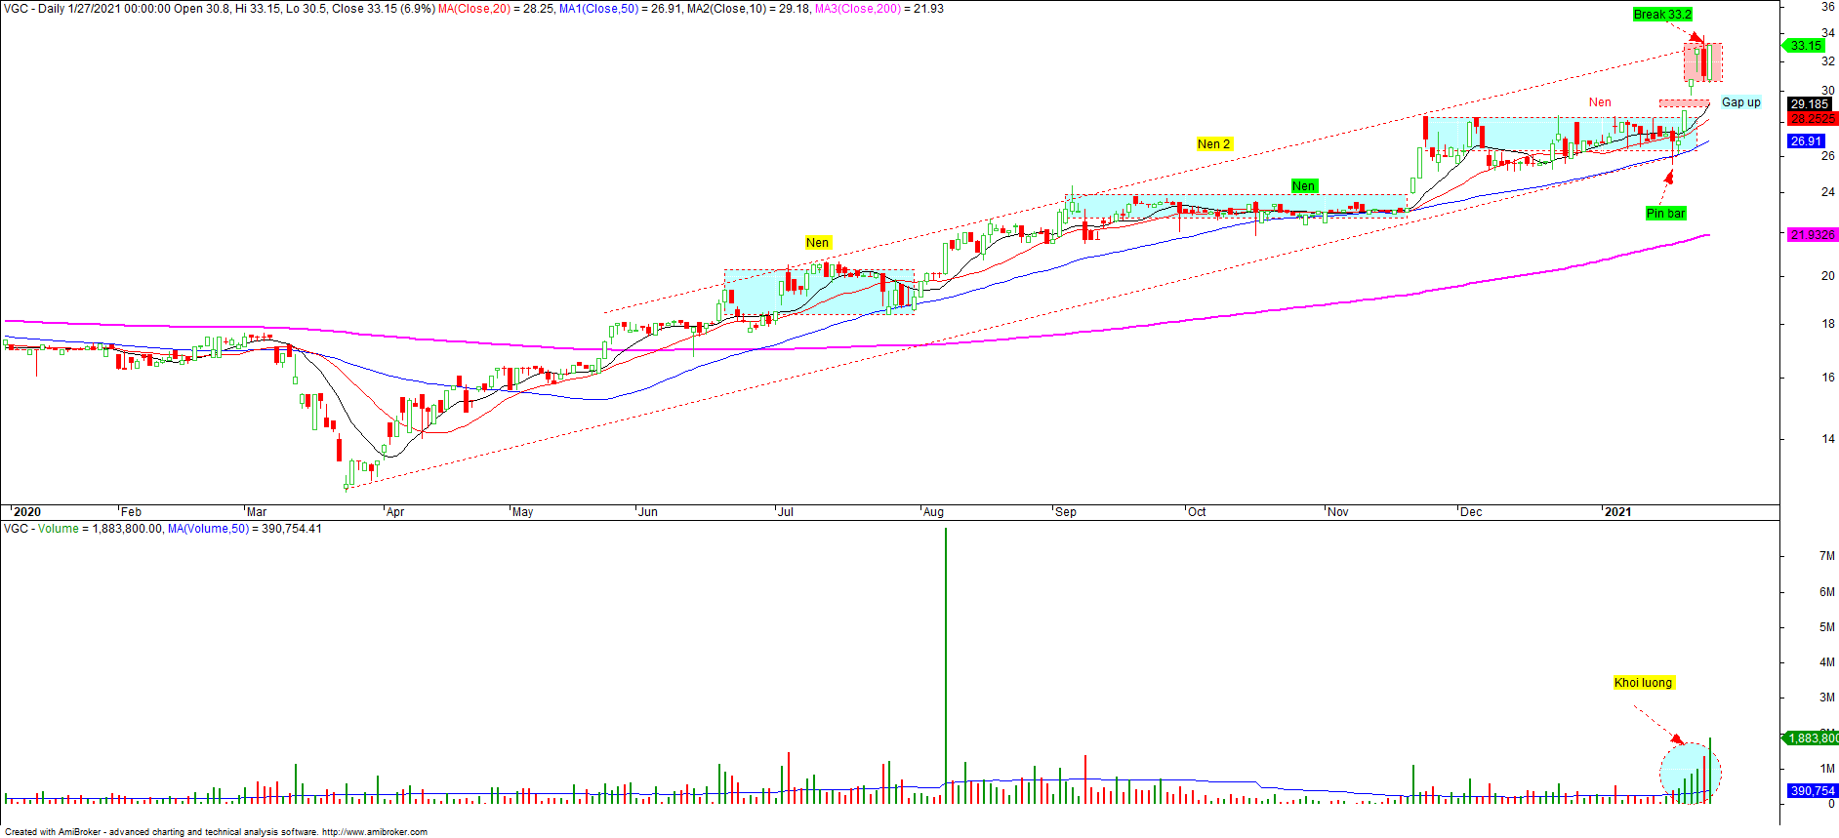
Task: Click the green "Break 33.2" annotation label
Action: (x=1662, y=15)
